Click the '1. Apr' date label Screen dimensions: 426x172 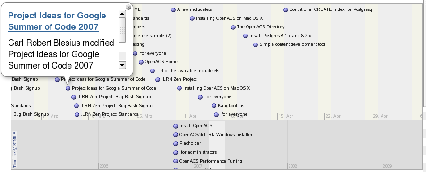click(190, 116)
